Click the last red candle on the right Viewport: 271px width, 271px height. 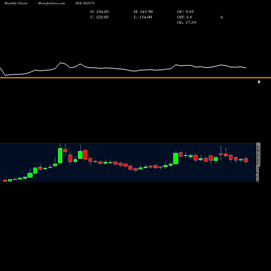coord(246,160)
